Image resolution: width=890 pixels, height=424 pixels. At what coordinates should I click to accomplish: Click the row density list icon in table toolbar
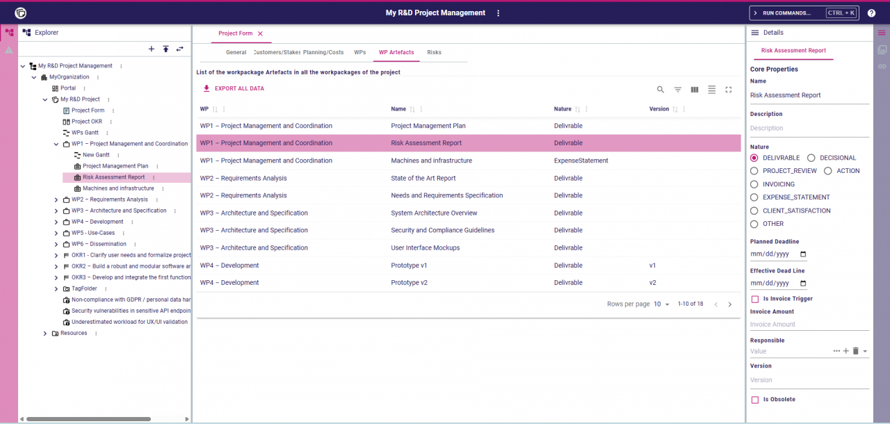[x=711, y=89]
